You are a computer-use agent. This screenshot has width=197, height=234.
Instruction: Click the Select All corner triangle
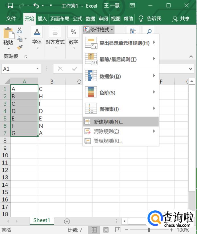coord(7,81)
